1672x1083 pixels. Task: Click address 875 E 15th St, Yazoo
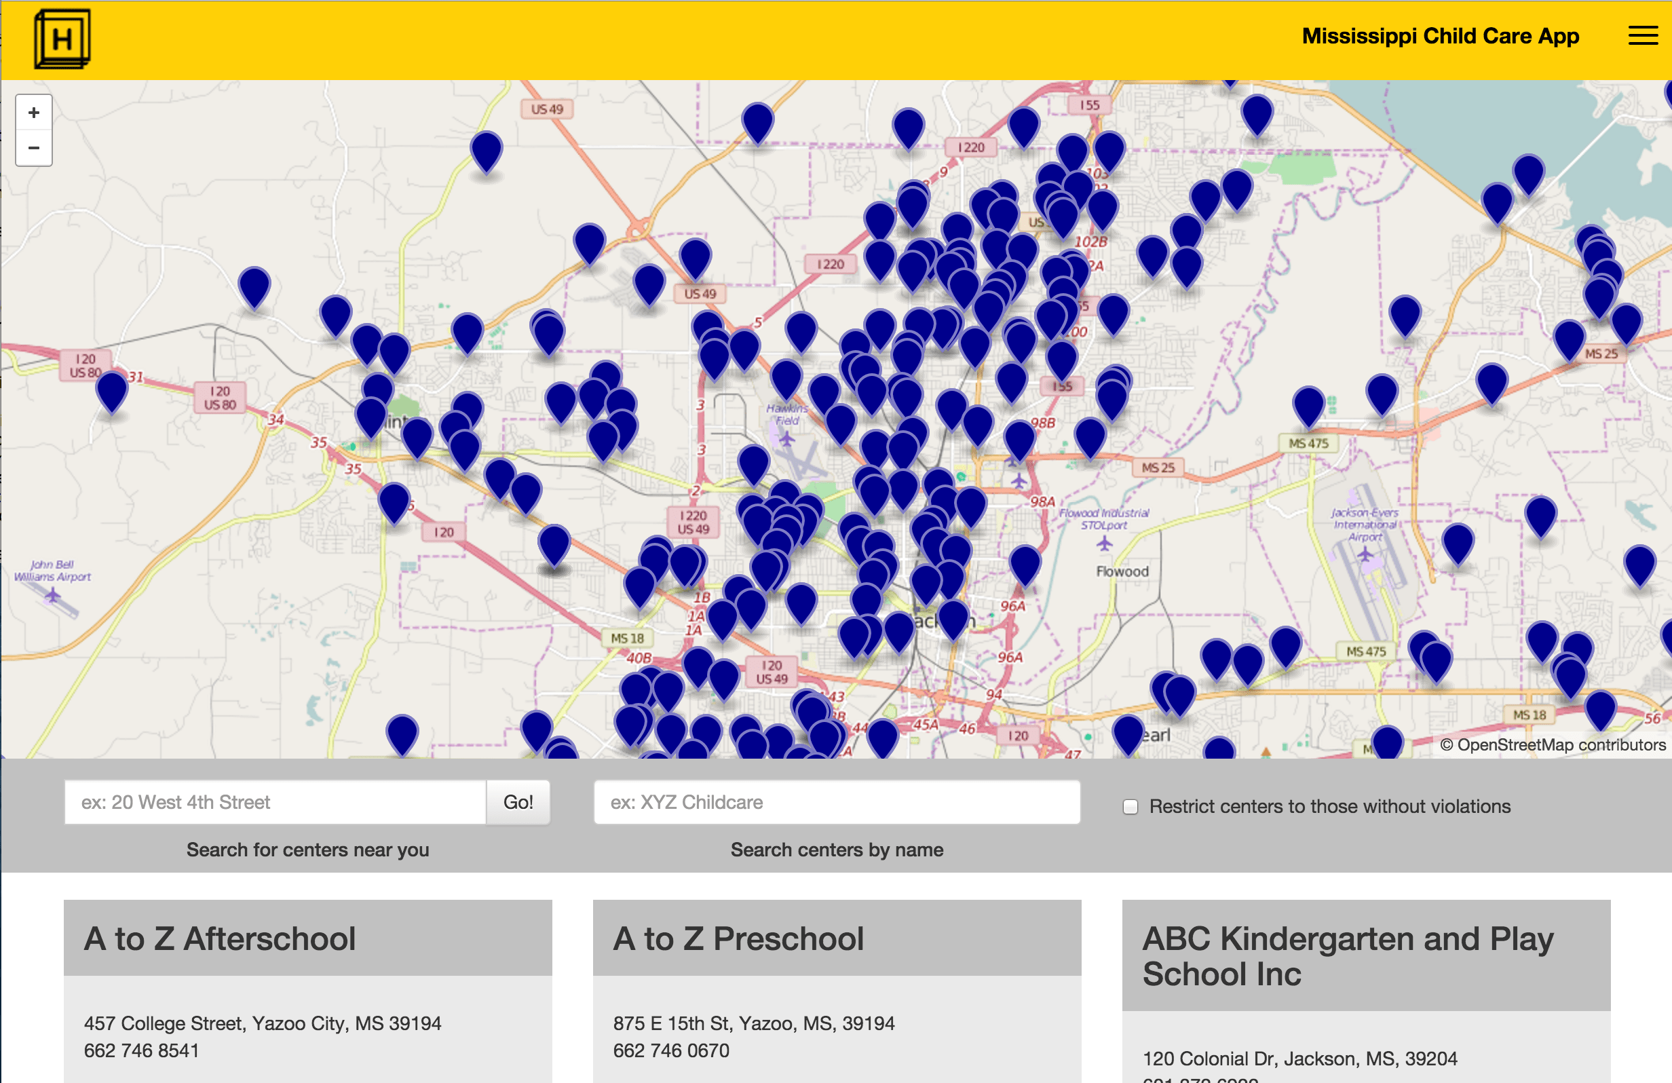(753, 1023)
